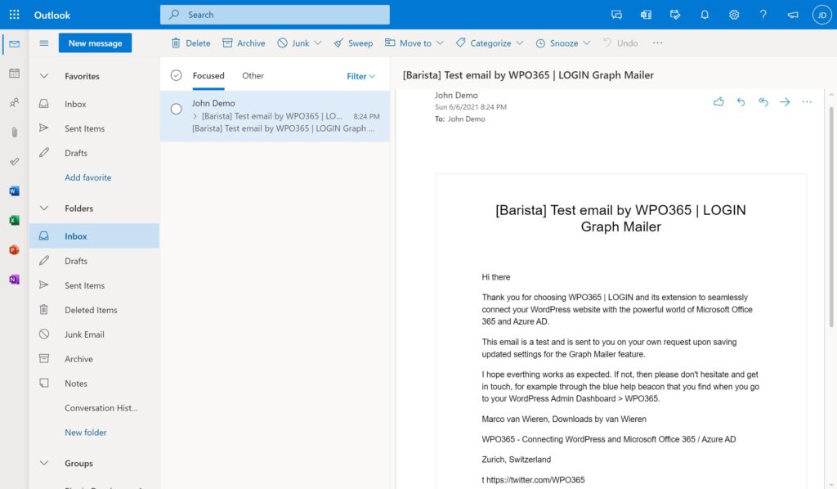
Task: Collapse the Favorites section
Action: click(44, 76)
